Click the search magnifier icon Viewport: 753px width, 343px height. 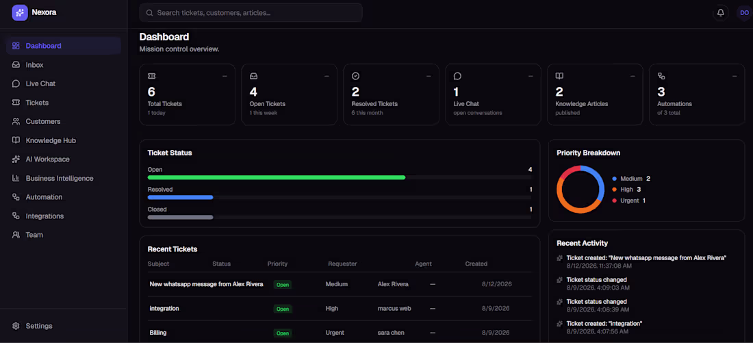click(149, 13)
